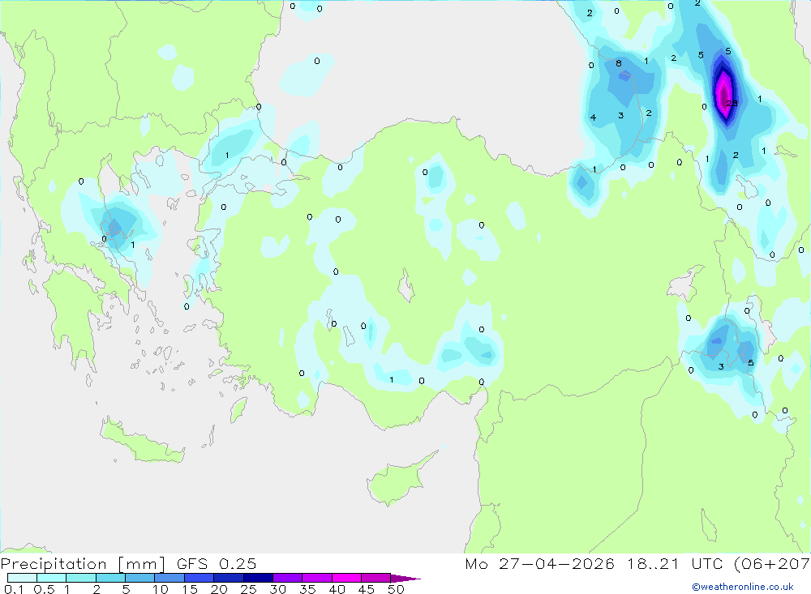This screenshot has height=594, width=811.
Task: Select the 25–30 mm dark navy swatch
Action: 258,578
